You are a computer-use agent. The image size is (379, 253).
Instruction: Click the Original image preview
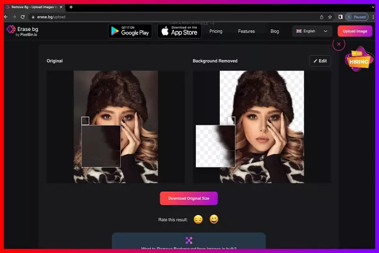(116, 127)
